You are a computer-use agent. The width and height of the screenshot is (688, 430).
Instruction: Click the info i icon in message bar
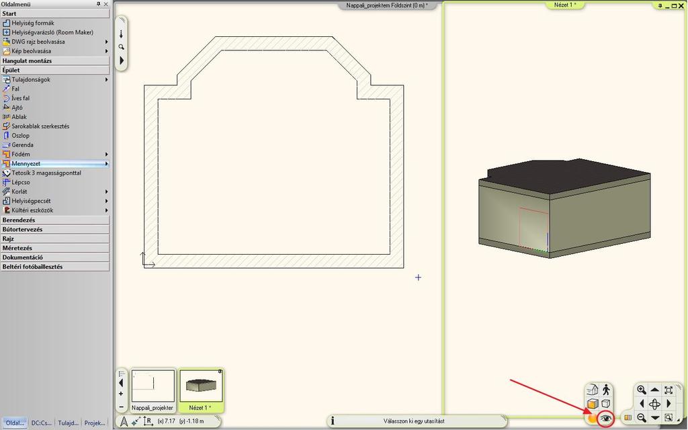332,421
